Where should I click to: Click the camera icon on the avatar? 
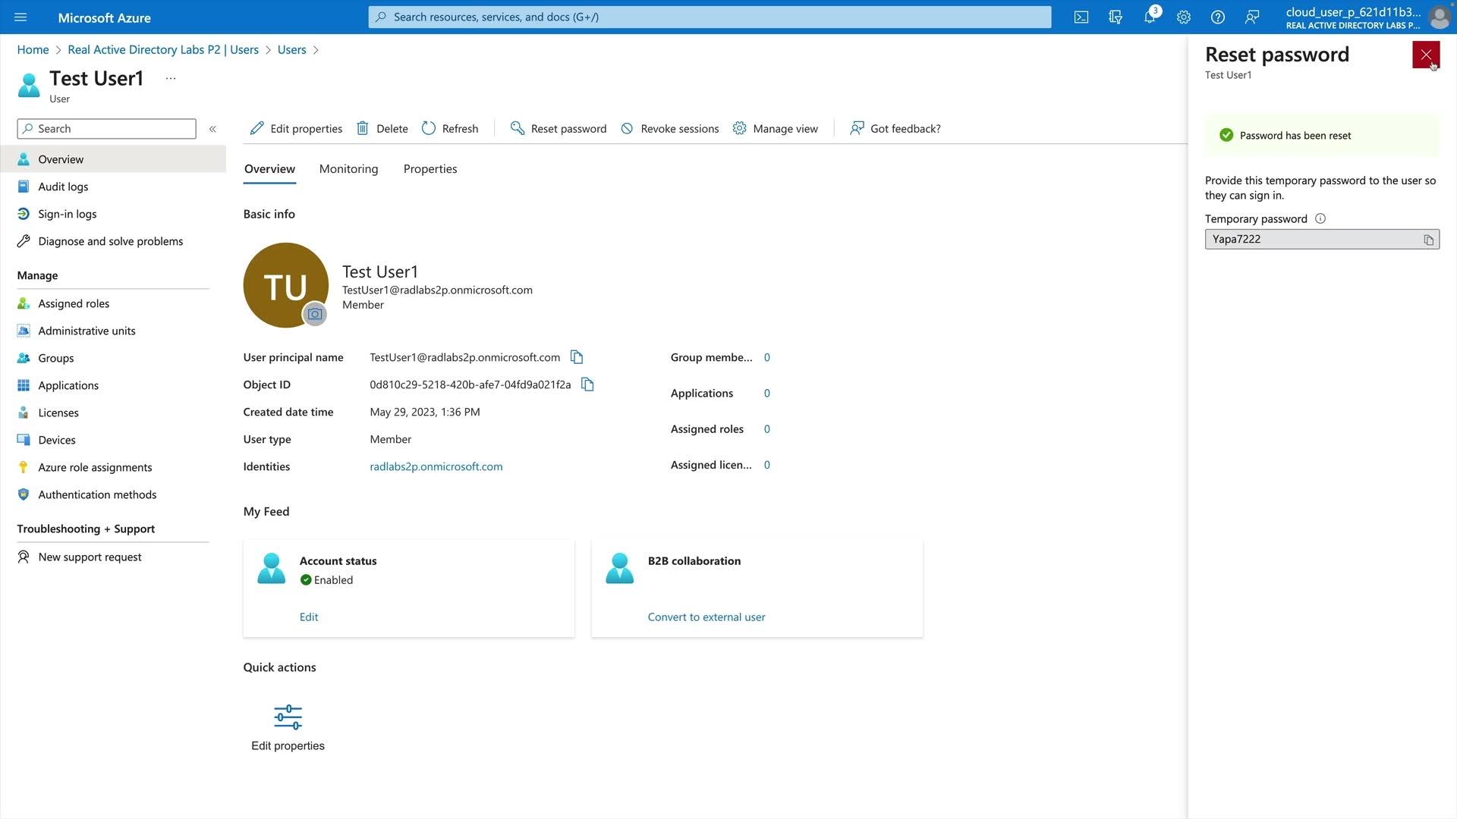[x=315, y=314]
